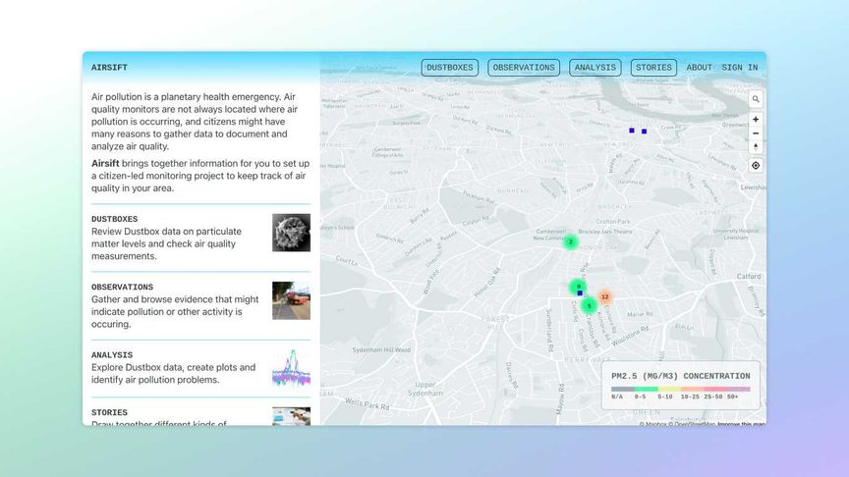Click the green 0-5 legend color band
The height and width of the screenshot is (477, 849).
click(x=646, y=389)
